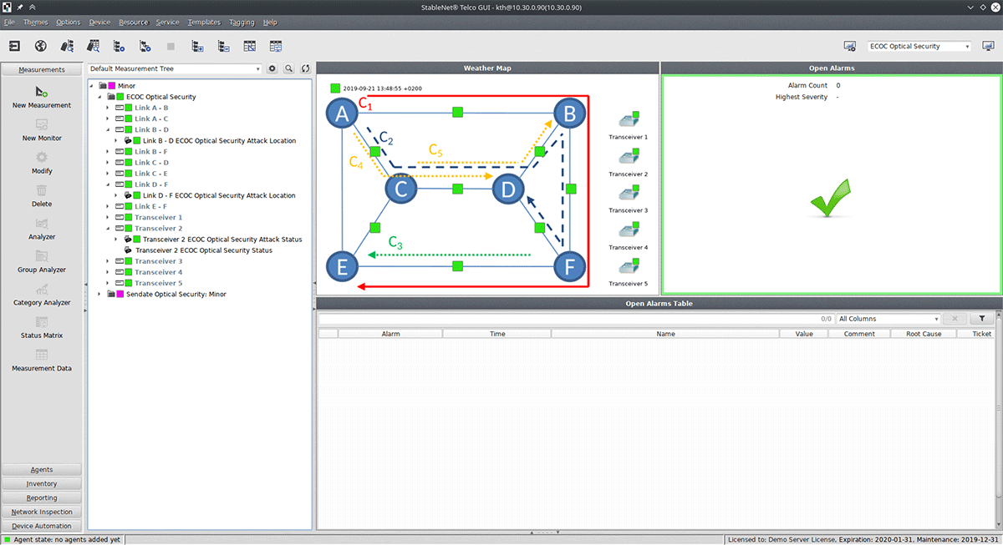The width and height of the screenshot is (1003, 545).
Task: Open the Themes menu
Action: coord(36,22)
